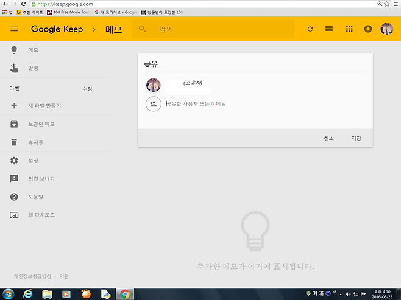Click the 알림 reminder hand icon
Image resolution: width=401 pixels, height=300 pixels.
(14, 68)
